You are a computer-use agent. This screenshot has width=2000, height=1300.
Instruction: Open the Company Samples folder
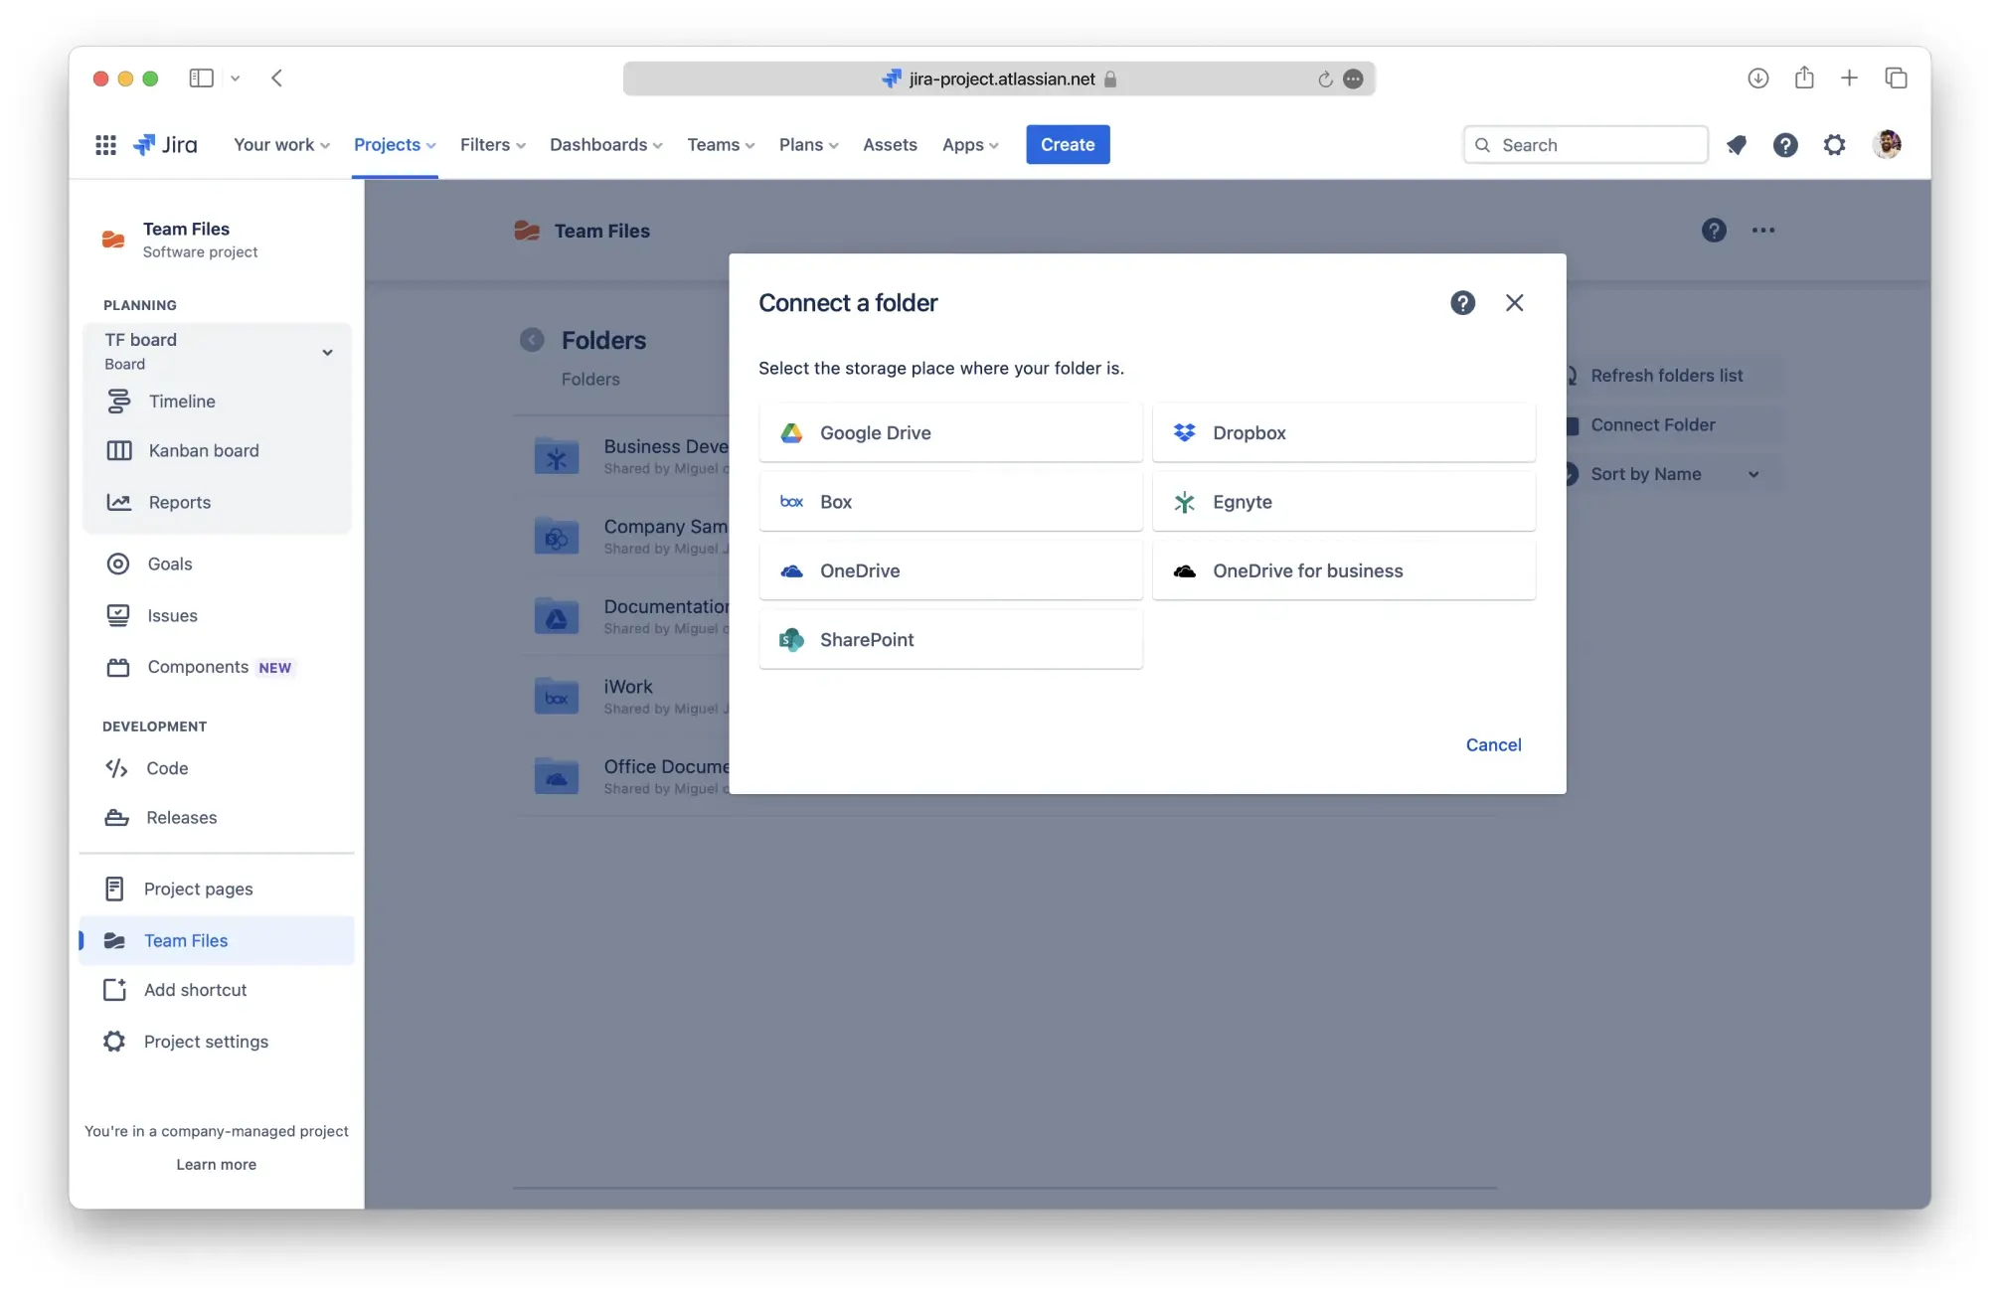coord(630,536)
